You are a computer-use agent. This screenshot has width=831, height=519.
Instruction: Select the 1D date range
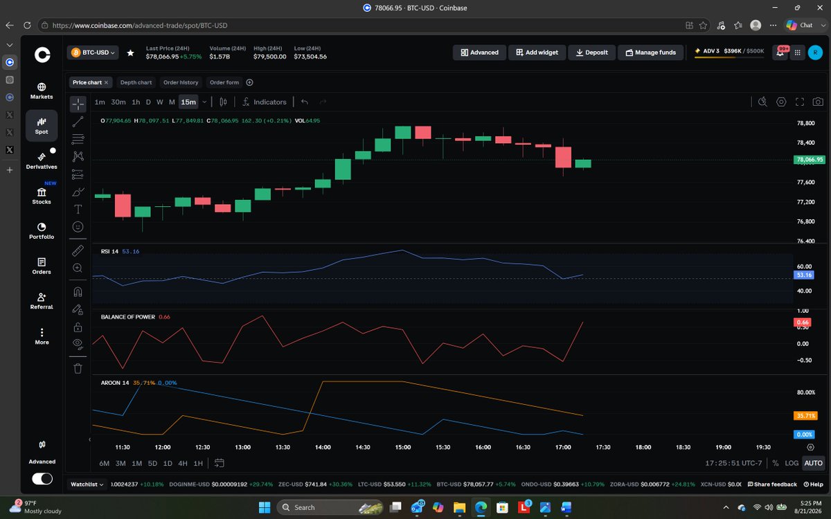pyautogui.click(x=168, y=463)
